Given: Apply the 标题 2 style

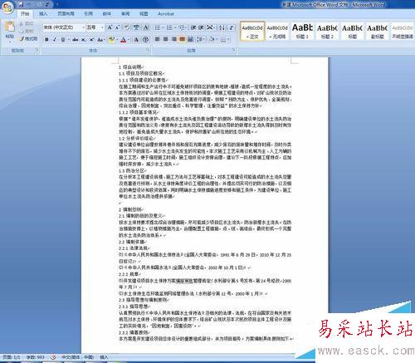Looking at the screenshot, I should [327, 31].
